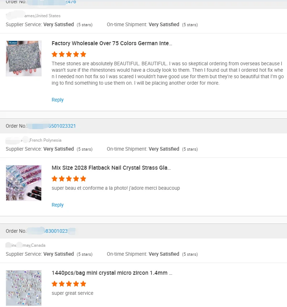Click the last star of the top review

coord(82,54)
